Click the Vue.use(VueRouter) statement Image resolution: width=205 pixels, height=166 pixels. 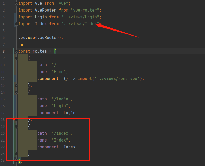[x=41, y=38]
